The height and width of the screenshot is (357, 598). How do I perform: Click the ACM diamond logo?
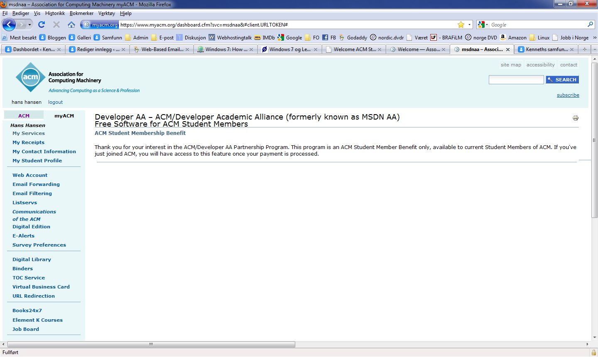click(x=30, y=77)
